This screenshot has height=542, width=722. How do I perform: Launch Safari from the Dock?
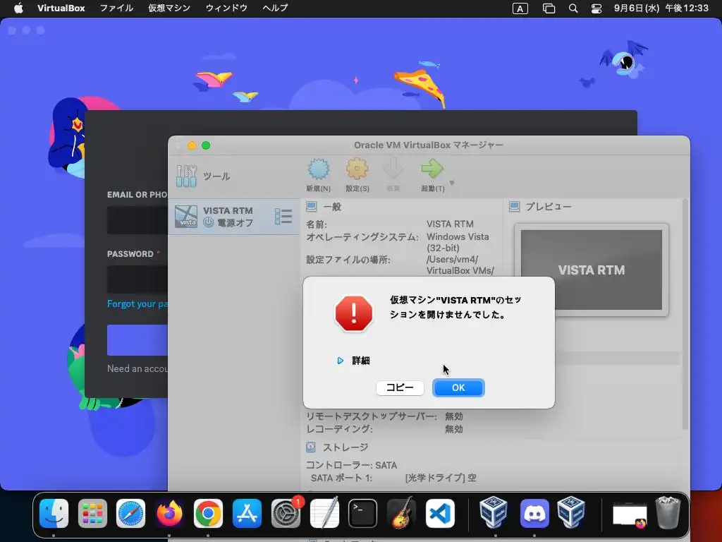click(130, 513)
